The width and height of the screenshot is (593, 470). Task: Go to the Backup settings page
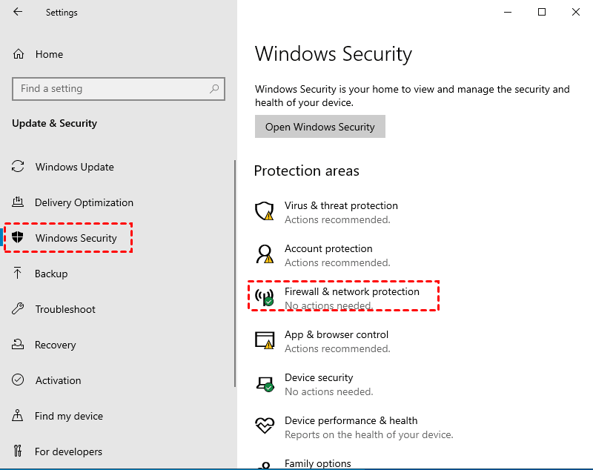click(x=51, y=274)
